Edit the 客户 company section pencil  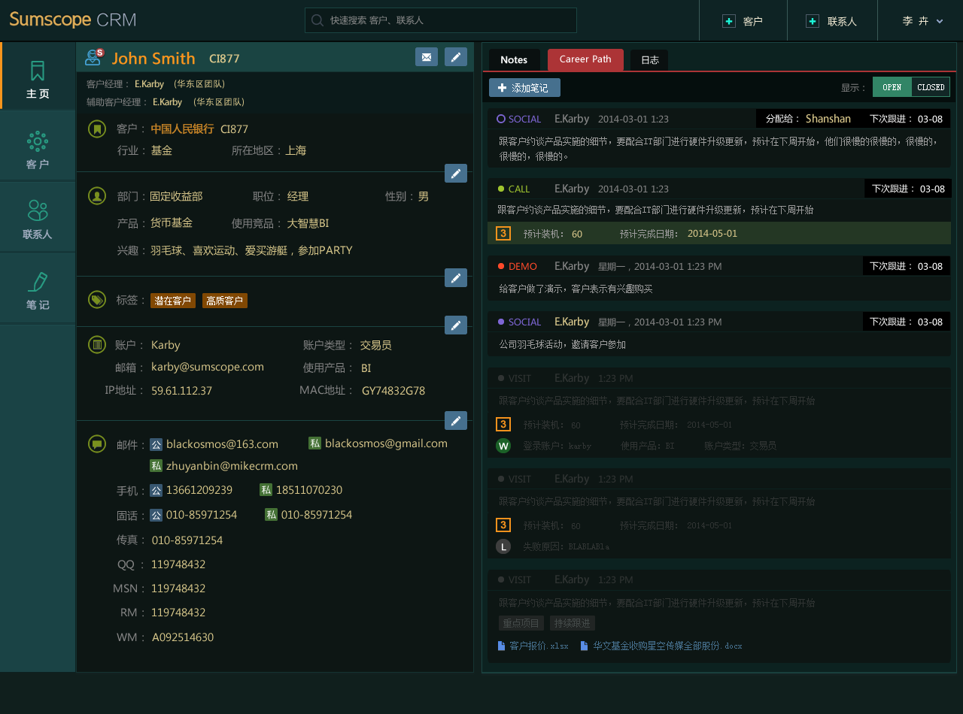click(456, 174)
